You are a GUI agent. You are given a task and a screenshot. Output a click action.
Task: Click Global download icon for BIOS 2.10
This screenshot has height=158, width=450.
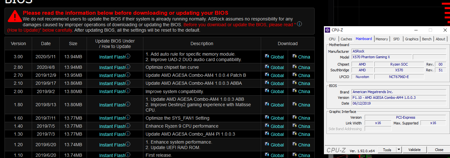267,83
